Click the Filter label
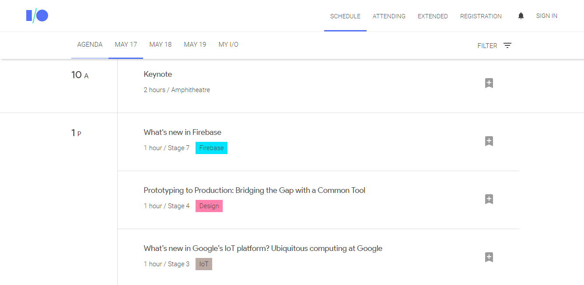Screen dimensions: 584x285 tap(487, 45)
